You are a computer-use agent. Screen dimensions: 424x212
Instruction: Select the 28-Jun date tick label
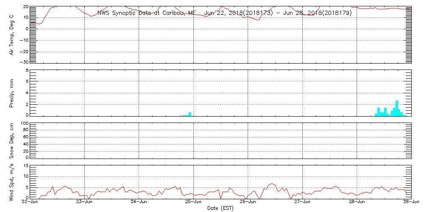click(x=357, y=202)
